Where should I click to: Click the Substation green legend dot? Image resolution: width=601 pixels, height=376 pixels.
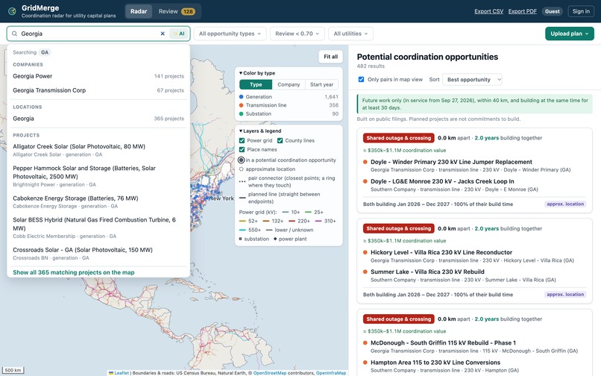[x=242, y=113]
